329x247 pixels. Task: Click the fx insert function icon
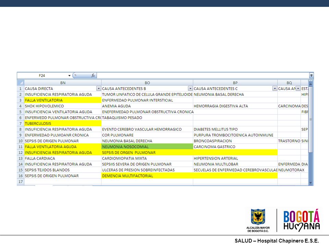coord(93,75)
